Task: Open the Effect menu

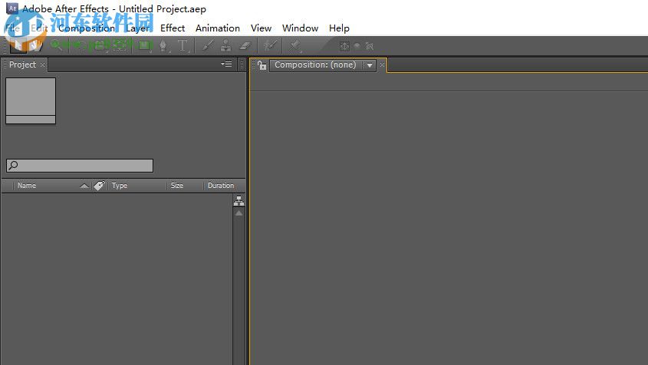Action: [x=173, y=28]
